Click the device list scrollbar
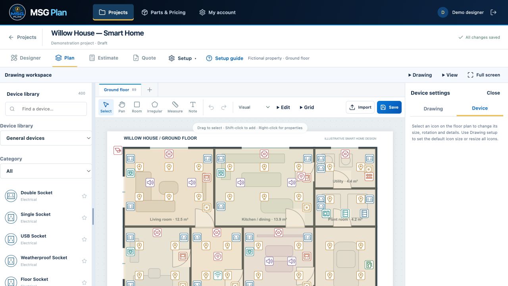508x286 pixels. click(x=93, y=216)
